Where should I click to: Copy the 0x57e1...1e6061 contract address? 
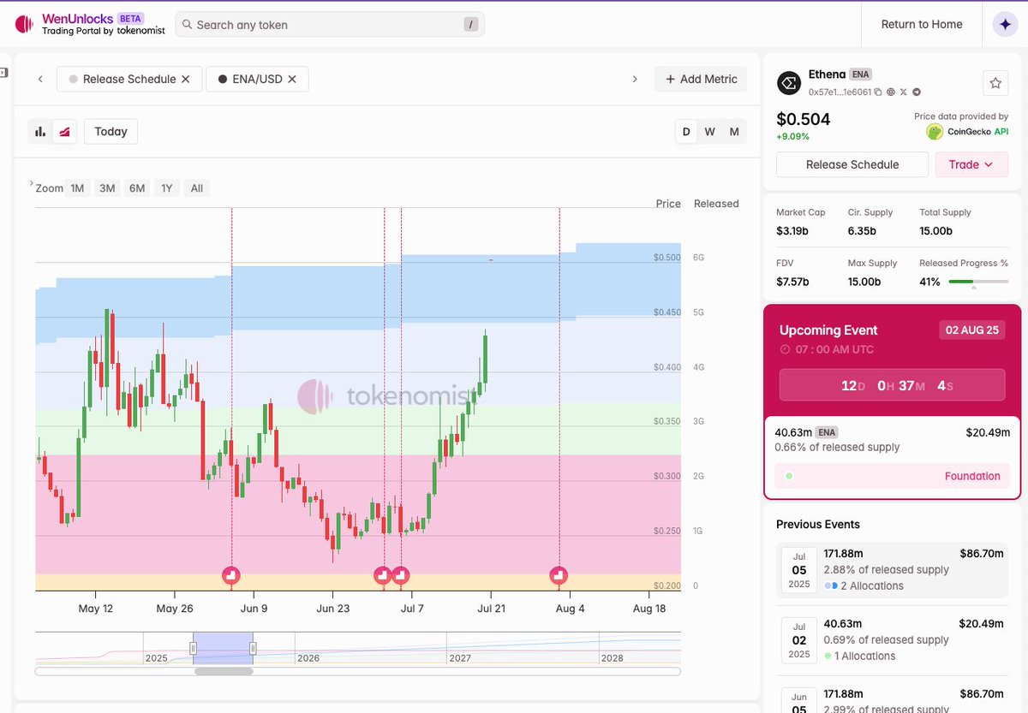878,92
